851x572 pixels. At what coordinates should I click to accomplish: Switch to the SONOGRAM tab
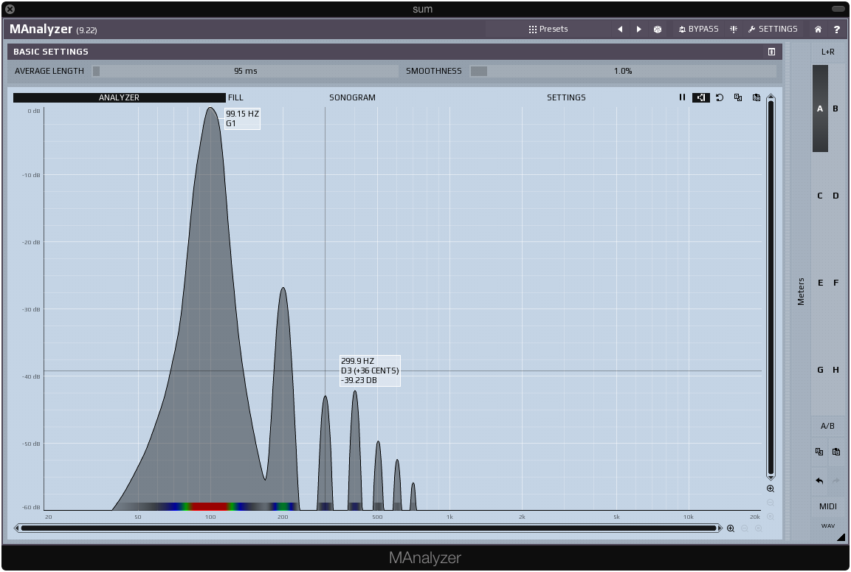[x=352, y=97]
